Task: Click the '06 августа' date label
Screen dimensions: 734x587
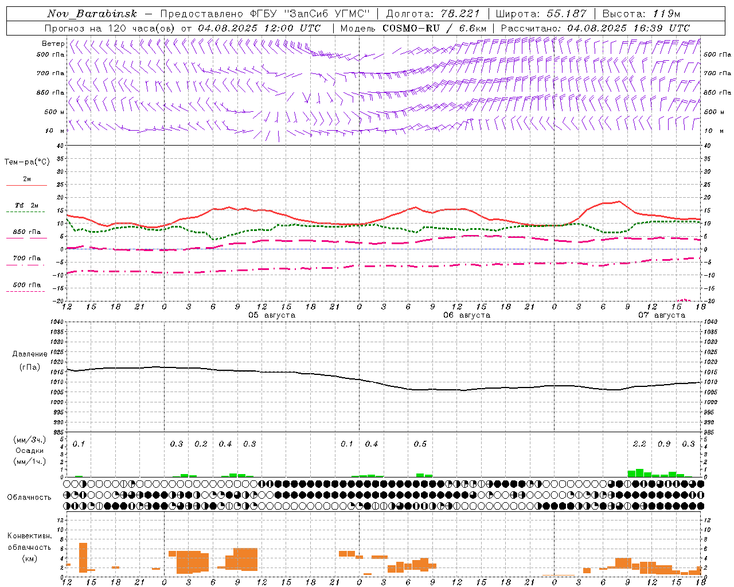Action: [x=467, y=315]
